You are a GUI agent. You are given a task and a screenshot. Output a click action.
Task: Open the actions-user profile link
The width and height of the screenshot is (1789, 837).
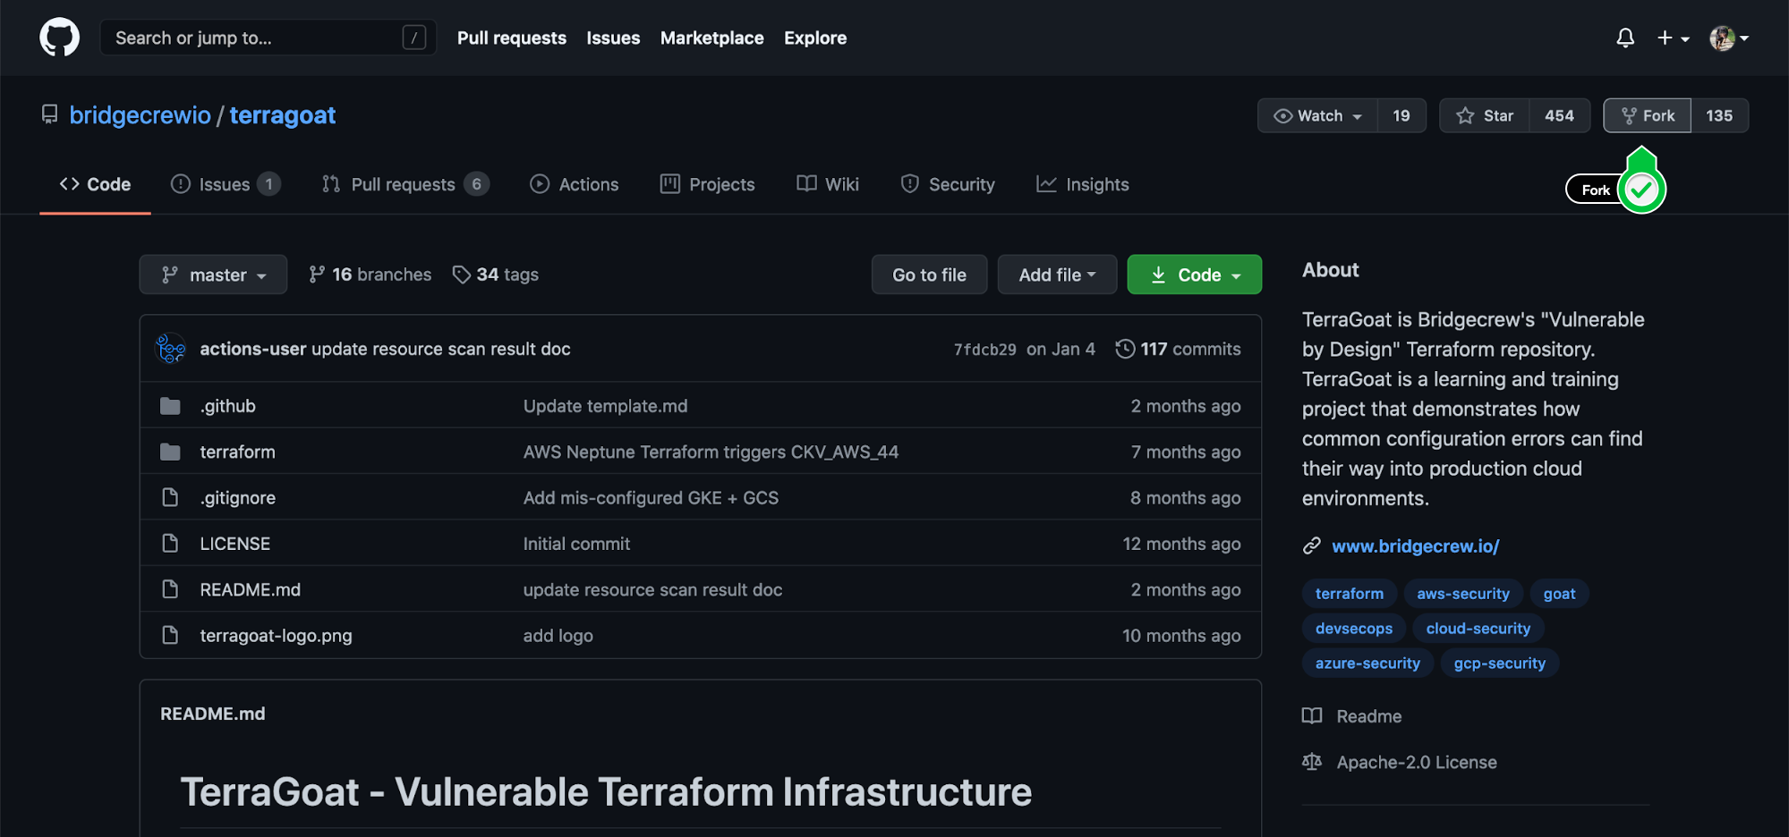(x=252, y=349)
